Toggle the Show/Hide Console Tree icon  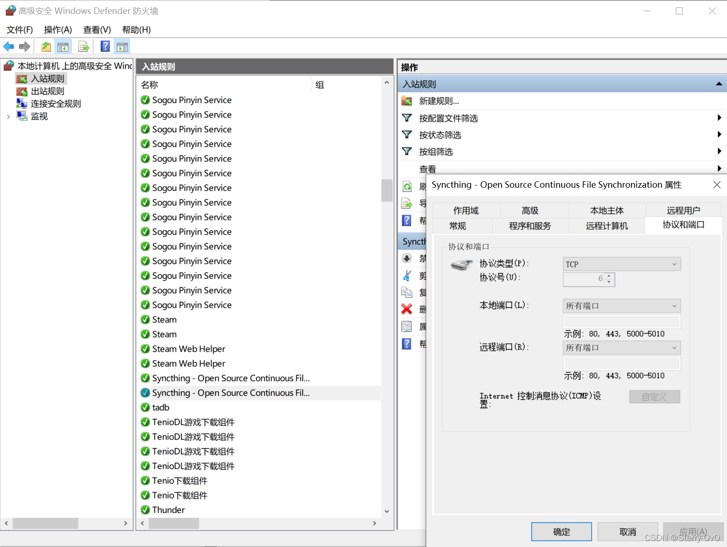[63, 46]
